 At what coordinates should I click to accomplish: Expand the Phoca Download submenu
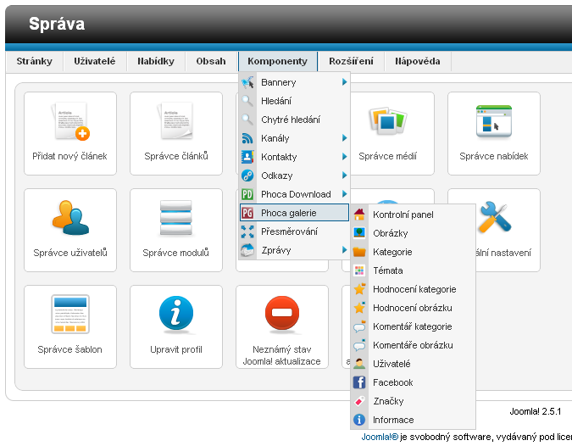pyautogui.click(x=293, y=194)
